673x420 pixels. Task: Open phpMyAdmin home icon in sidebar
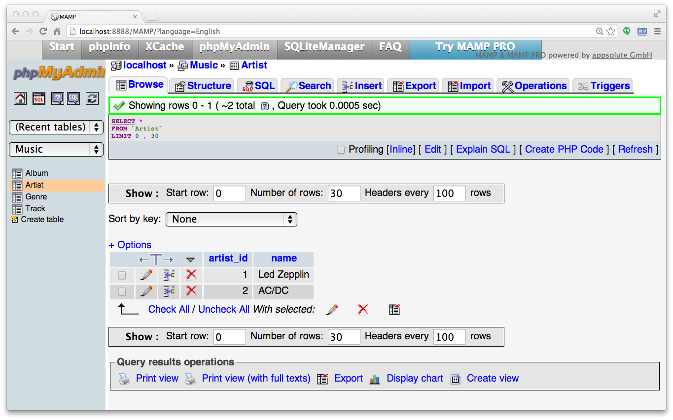20,98
